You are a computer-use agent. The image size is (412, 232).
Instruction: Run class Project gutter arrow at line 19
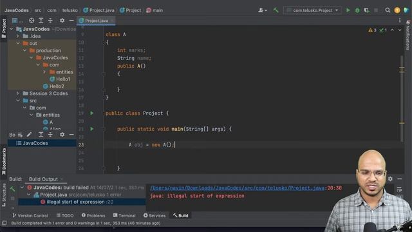91,113
